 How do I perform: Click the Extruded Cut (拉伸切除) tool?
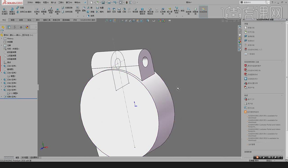(x=37, y=11)
